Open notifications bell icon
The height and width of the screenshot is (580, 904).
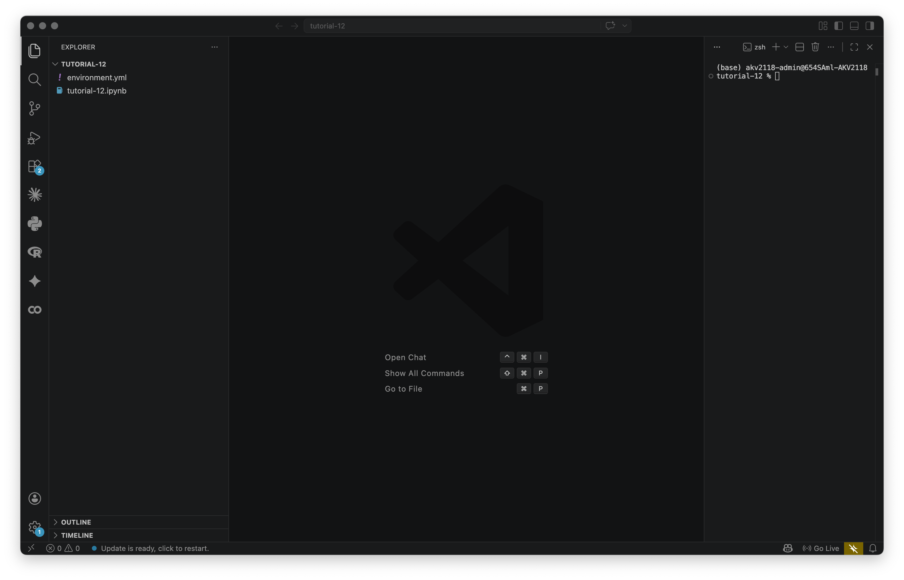(873, 548)
